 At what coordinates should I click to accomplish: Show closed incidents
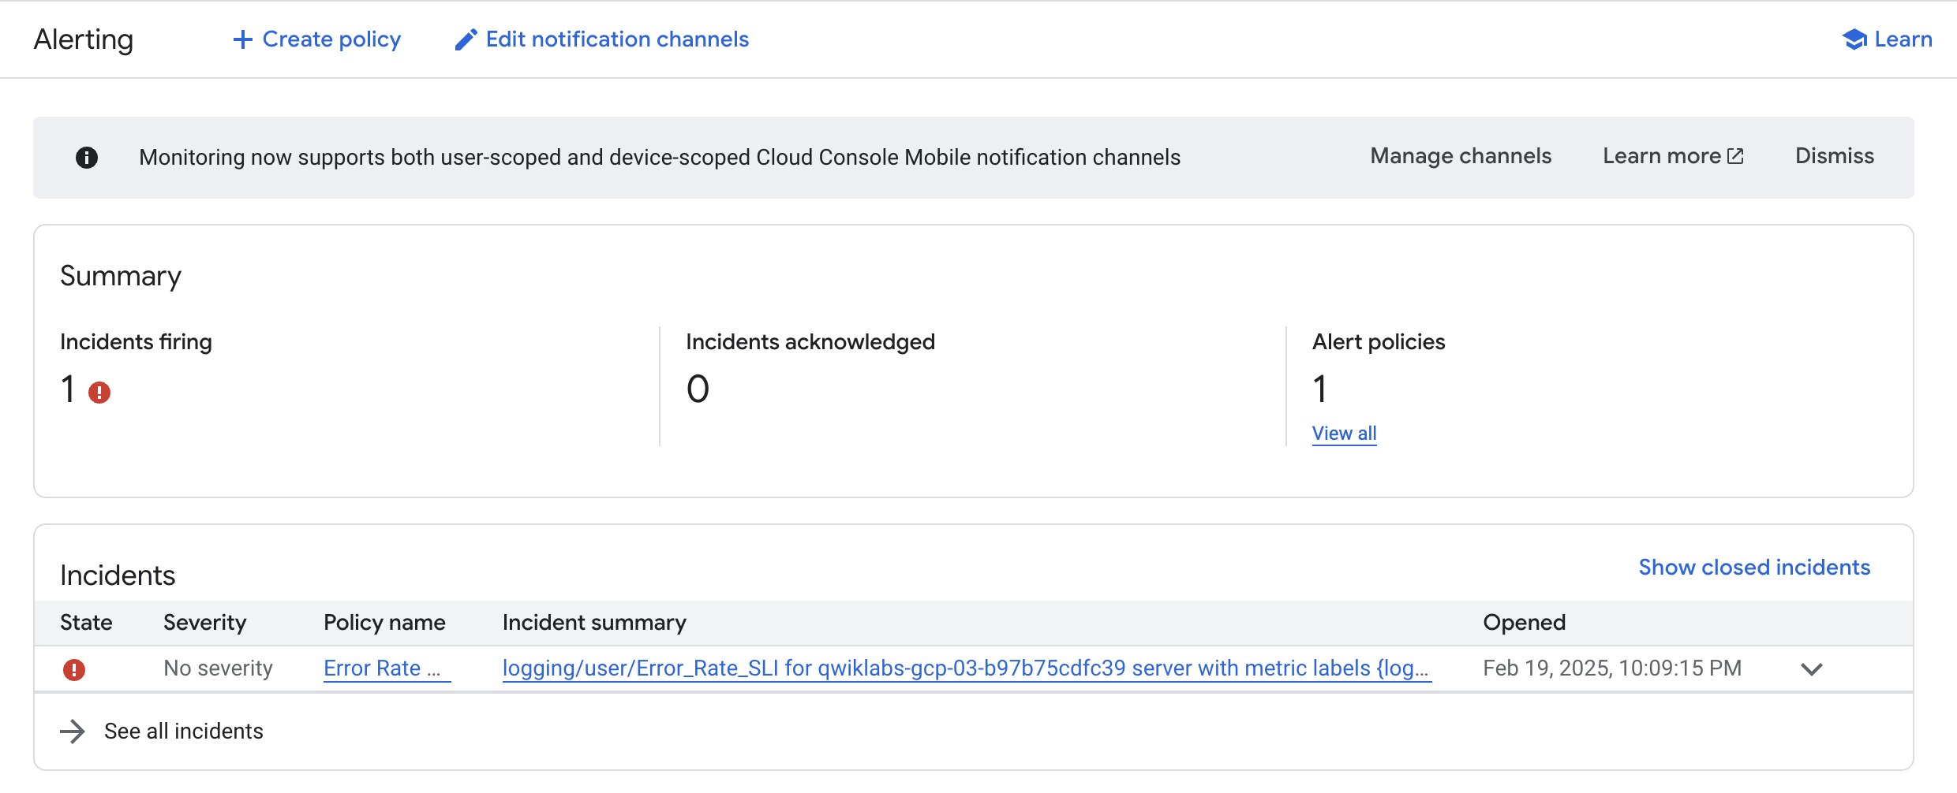1754,568
